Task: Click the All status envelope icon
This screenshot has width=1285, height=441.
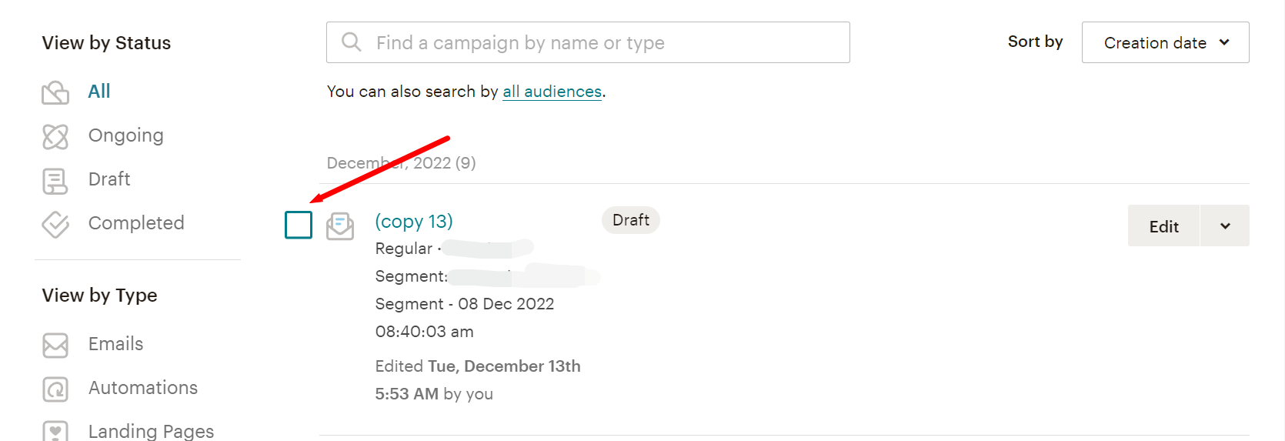Action: click(x=55, y=92)
